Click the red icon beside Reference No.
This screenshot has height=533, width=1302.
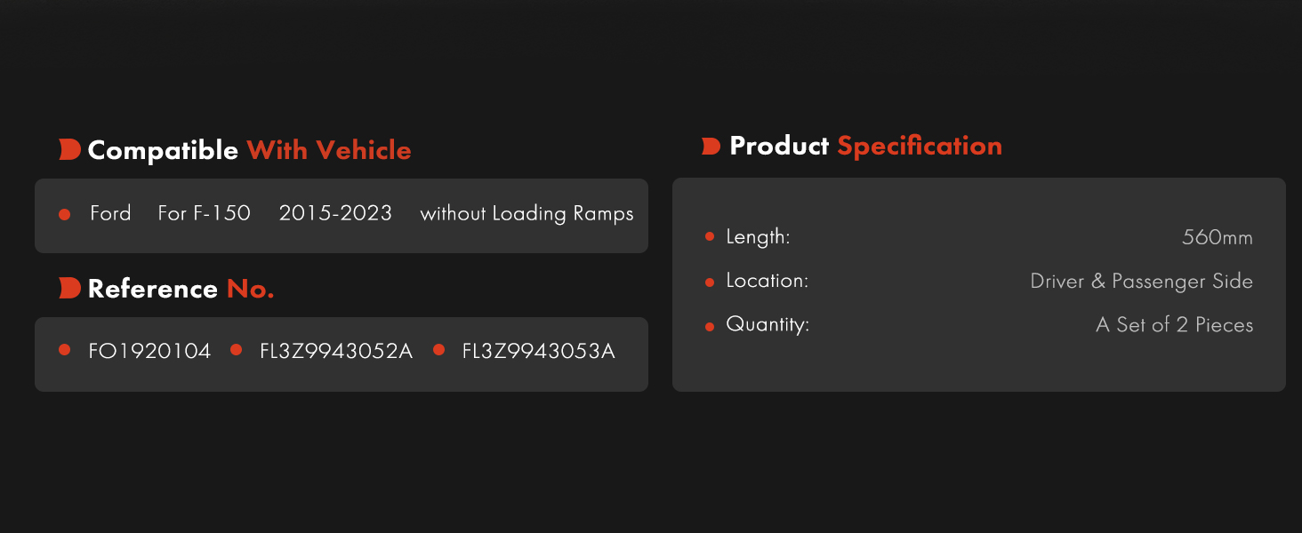(x=69, y=288)
